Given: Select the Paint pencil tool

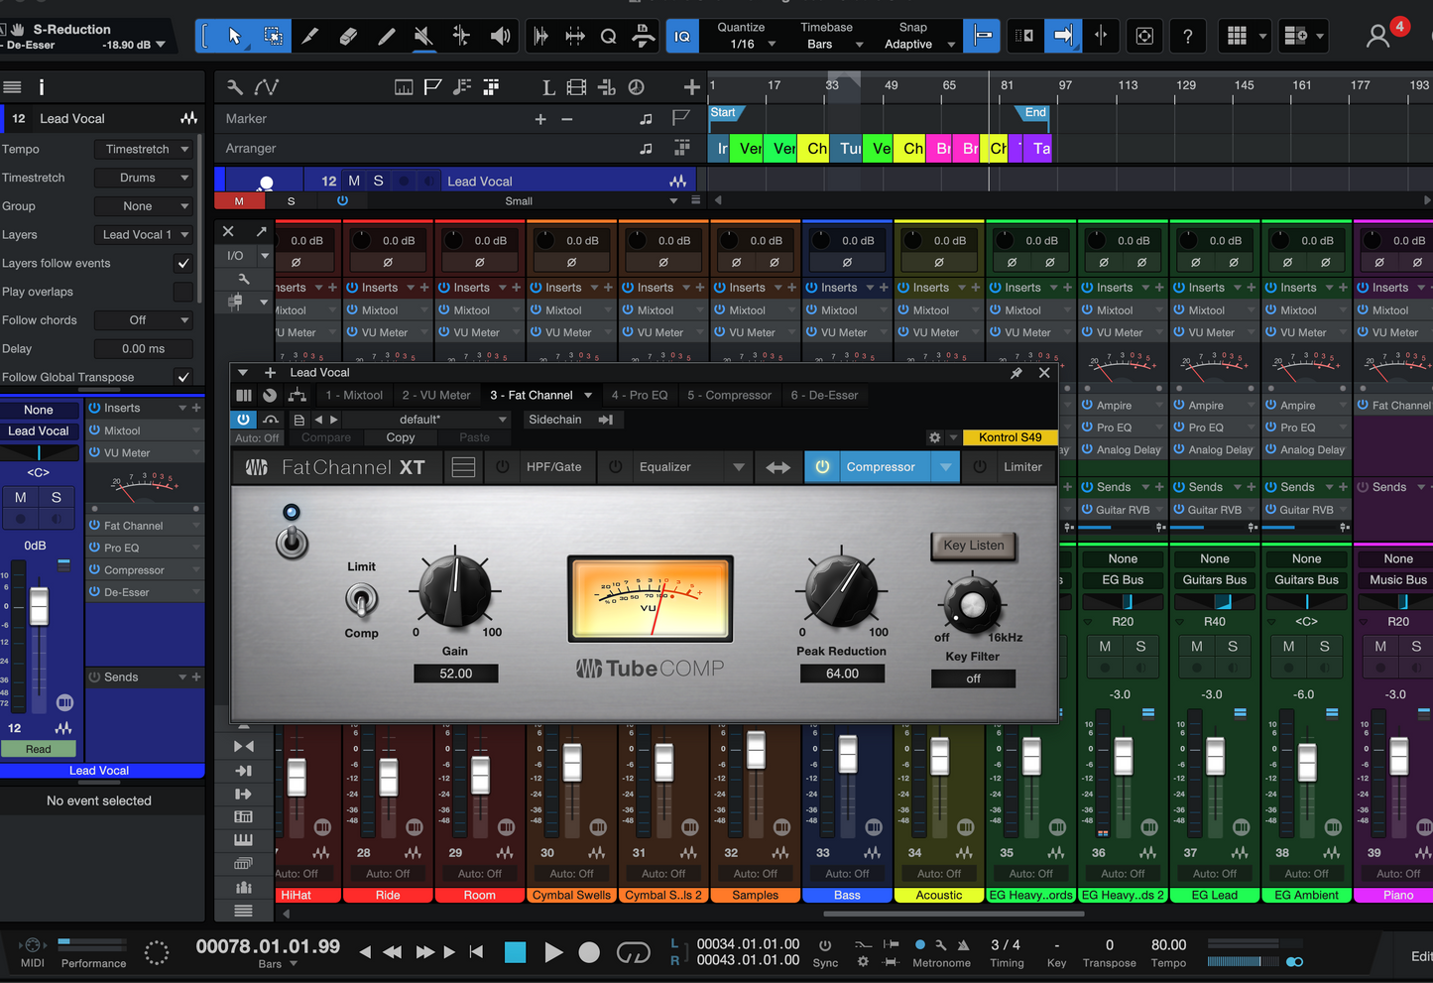Looking at the screenshot, I should 386,36.
